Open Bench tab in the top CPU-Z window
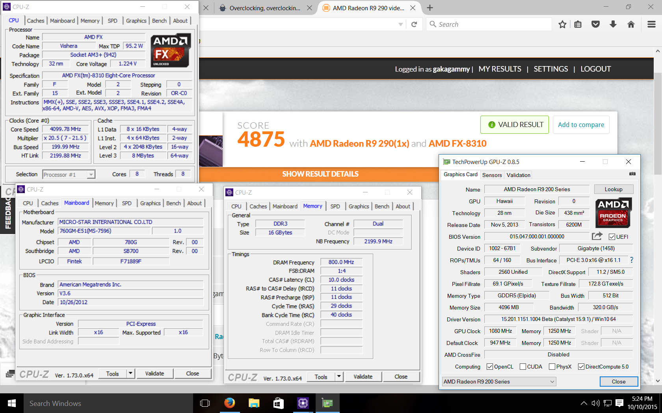 point(159,21)
